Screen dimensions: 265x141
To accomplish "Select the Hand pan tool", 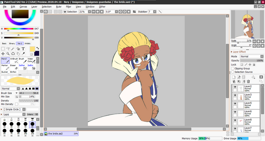I will pos(18,54).
